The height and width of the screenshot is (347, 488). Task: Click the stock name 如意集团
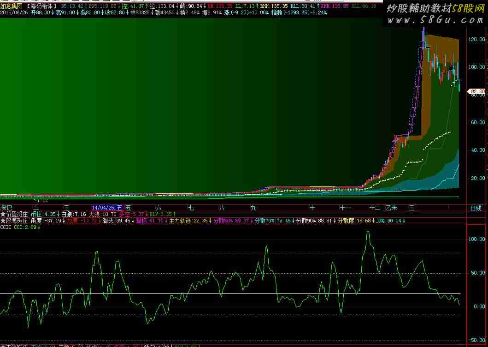pos(11,6)
